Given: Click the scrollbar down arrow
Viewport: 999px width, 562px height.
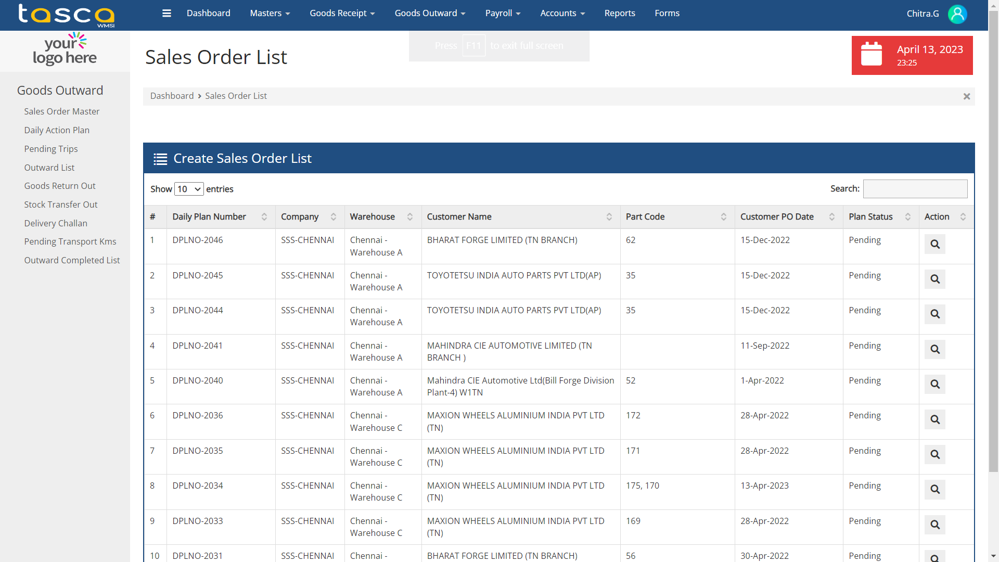Looking at the screenshot, I should pos(993,556).
